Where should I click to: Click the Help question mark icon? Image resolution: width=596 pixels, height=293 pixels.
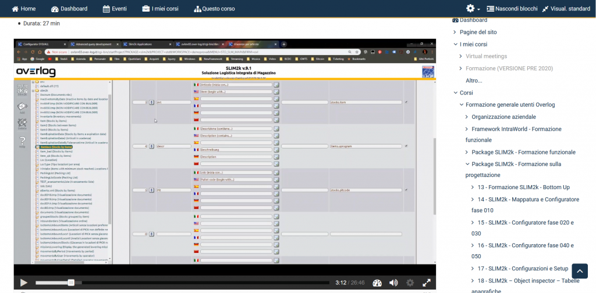[x=23, y=143]
